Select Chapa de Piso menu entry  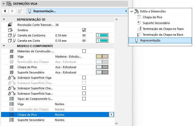[x=152, y=17]
